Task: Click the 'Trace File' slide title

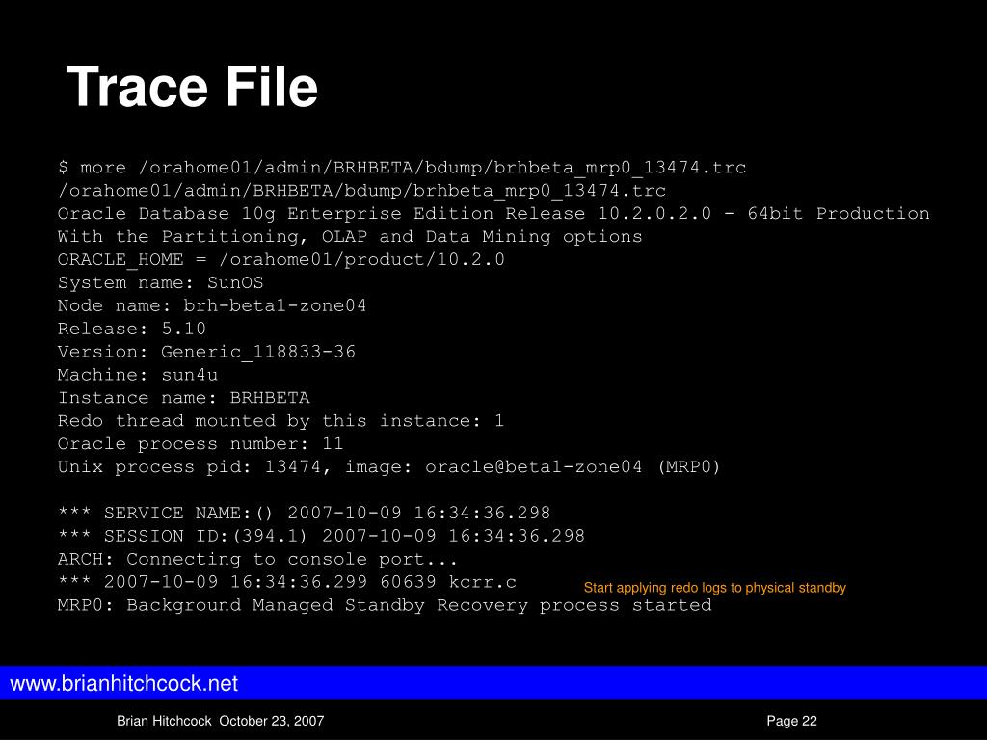Action: pos(192,86)
